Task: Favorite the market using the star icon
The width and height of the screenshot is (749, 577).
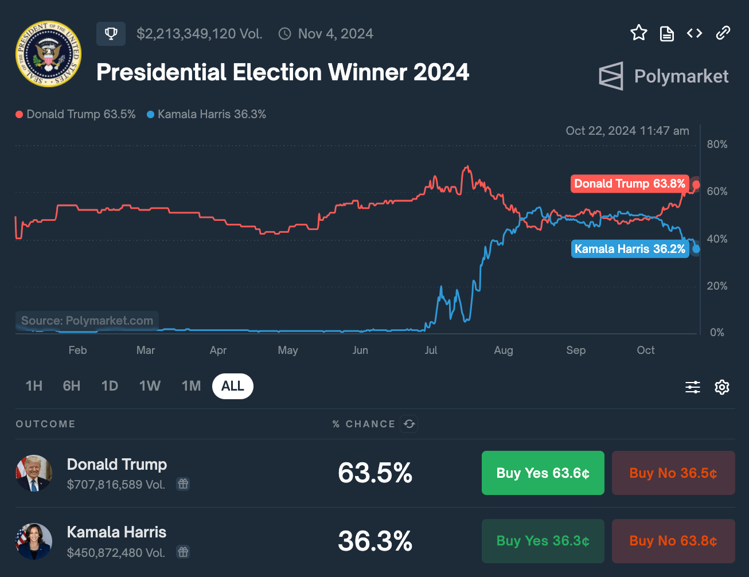Action: (x=638, y=33)
